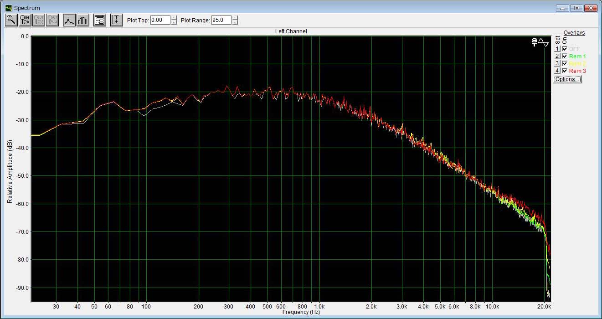Click the auto-scale vertical range icon
Viewport: 602px width, 319px height.
point(116,20)
